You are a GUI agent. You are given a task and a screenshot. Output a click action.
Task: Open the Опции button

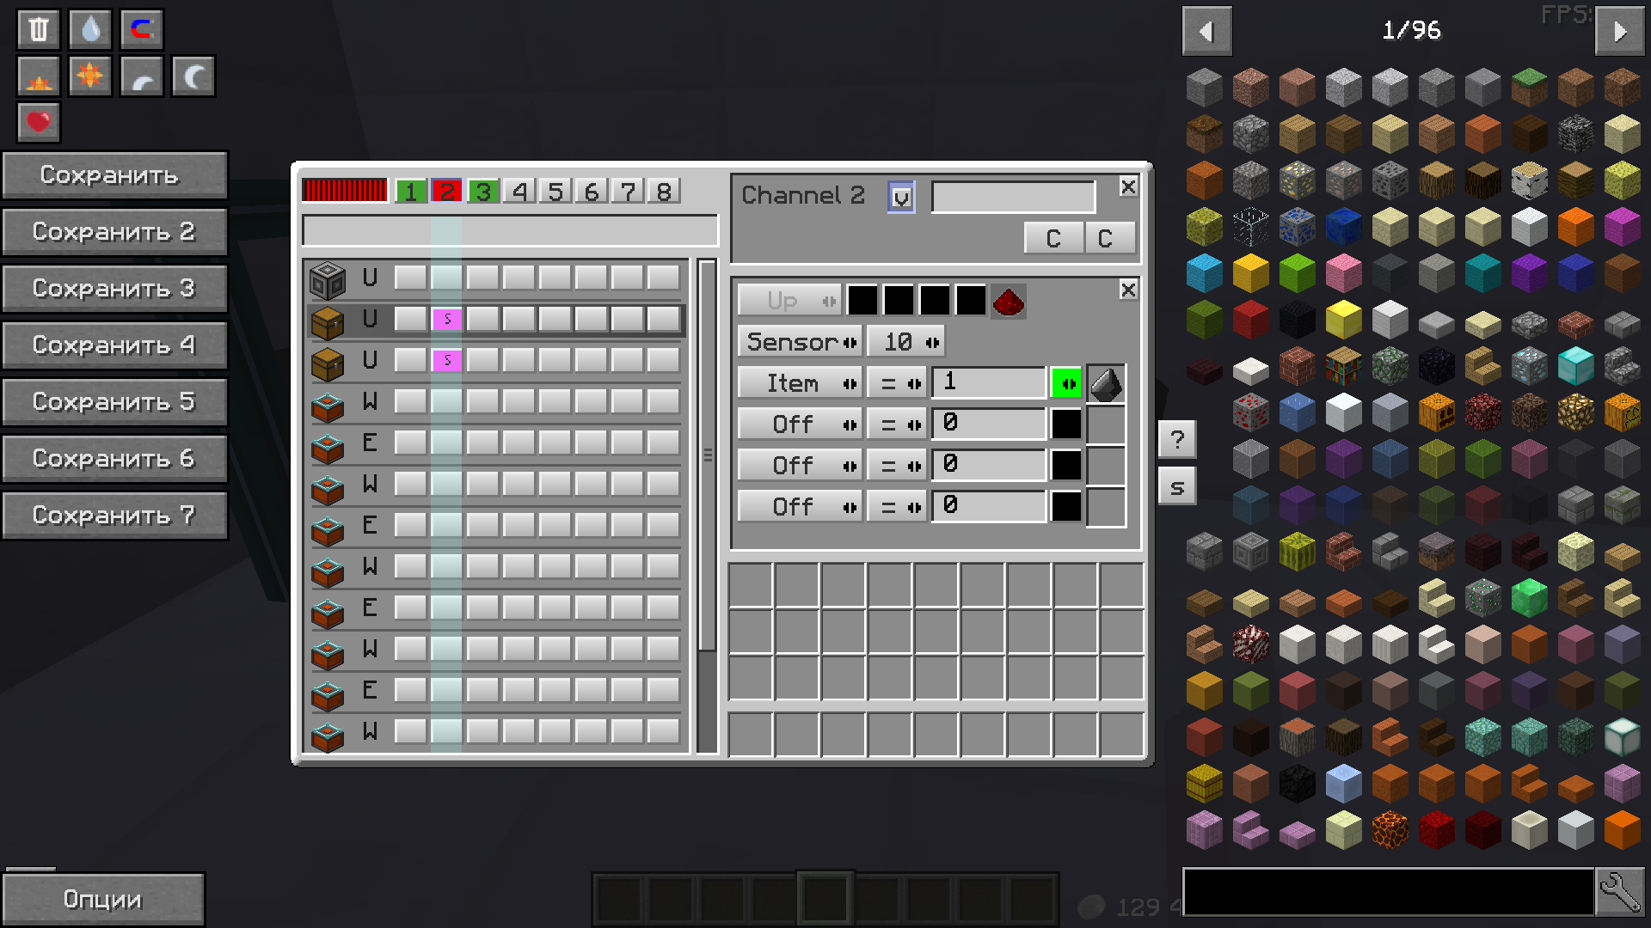point(103,899)
